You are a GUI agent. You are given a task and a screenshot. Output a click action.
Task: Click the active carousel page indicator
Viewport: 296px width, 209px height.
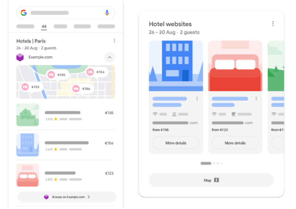click(x=206, y=163)
